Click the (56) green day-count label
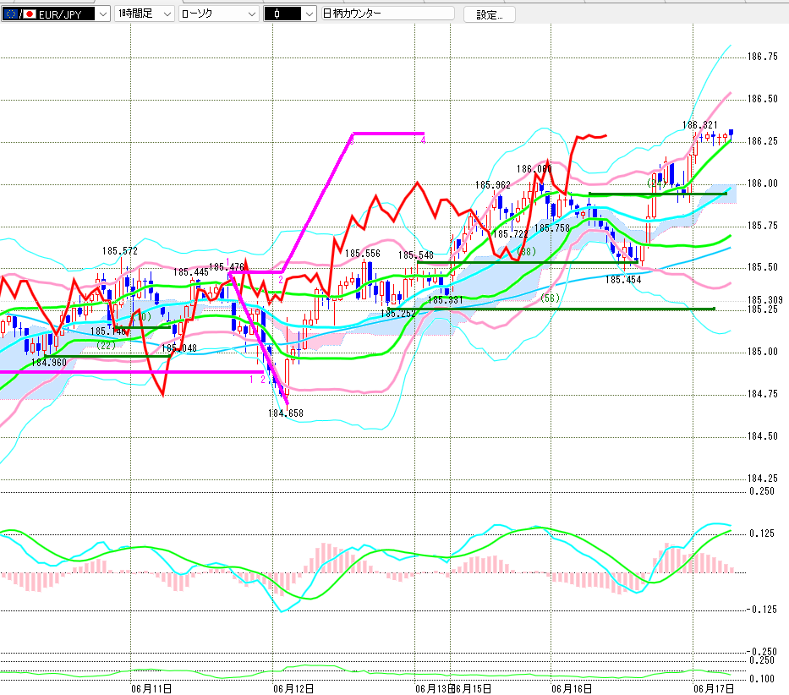Screen dimensions: 789x695 pos(550,298)
